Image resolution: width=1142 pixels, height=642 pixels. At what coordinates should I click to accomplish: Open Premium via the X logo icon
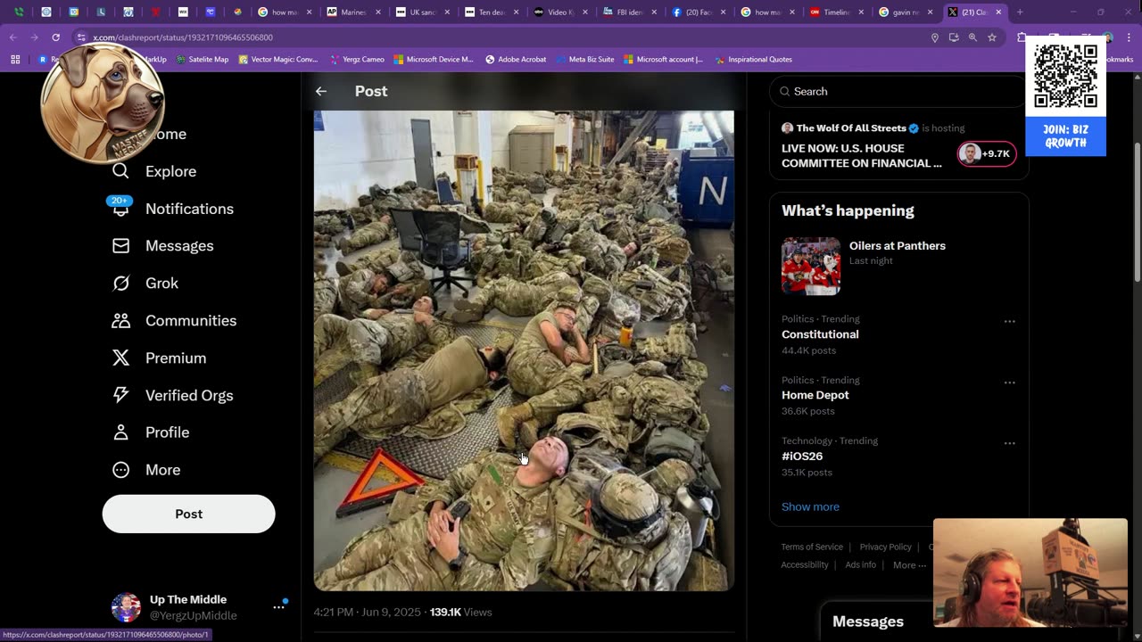tap(121, 358)
